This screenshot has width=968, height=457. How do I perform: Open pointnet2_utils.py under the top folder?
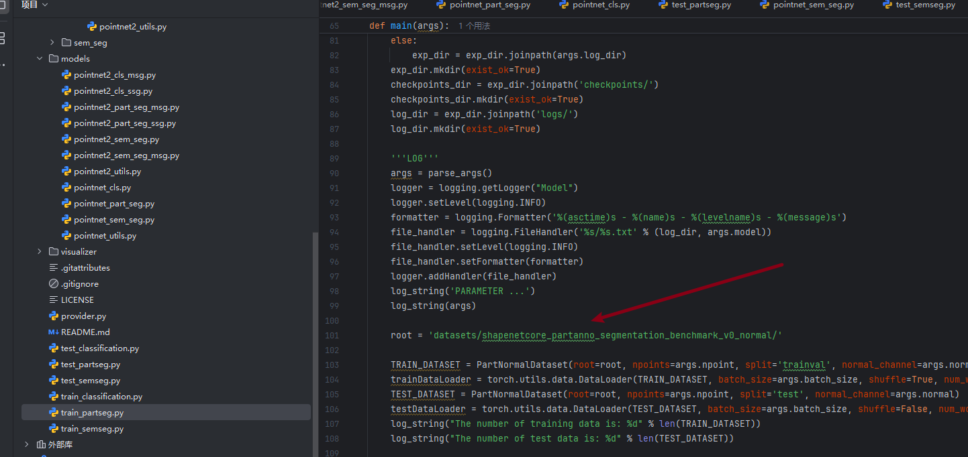pos(133,27)
